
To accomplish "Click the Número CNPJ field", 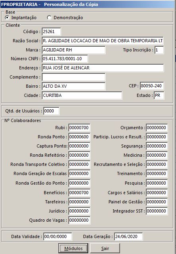I will [65, 59].
